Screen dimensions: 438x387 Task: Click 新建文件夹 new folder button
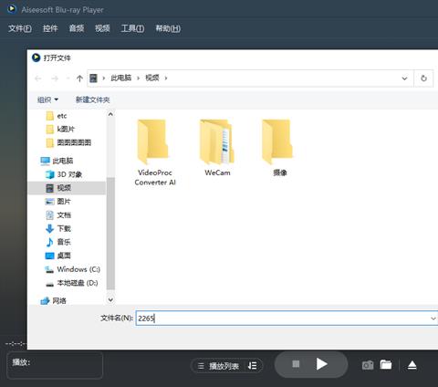point(92,99)
